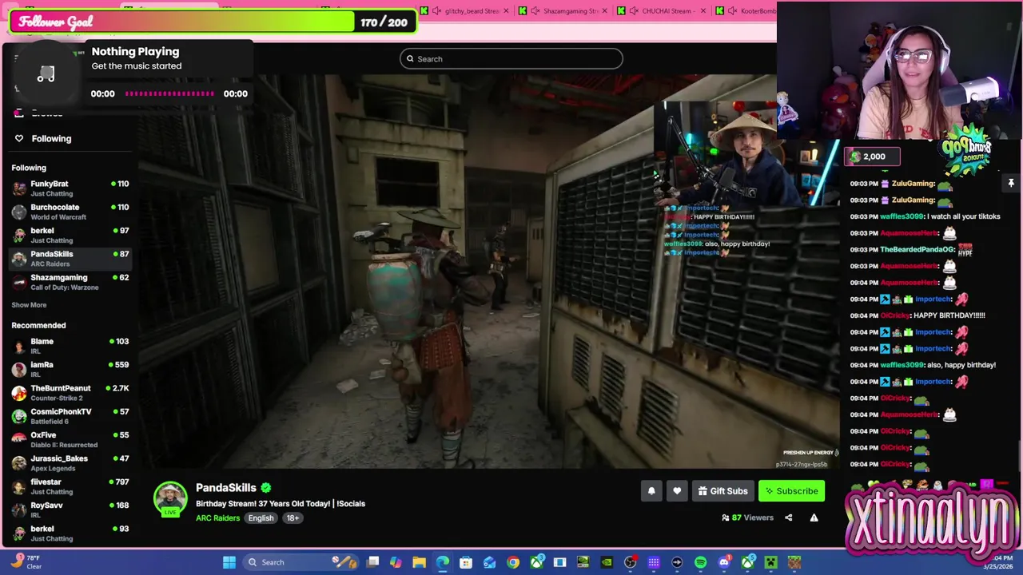The image size is (1023, 575).
Task: Close the CHUCHAI Stream tab
Action: coord(703,11)
